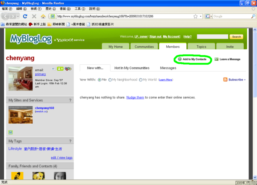The width and height of the screenshot is (257, 185).
Task: Switch to the Invite tab
Action: [230, 47]
